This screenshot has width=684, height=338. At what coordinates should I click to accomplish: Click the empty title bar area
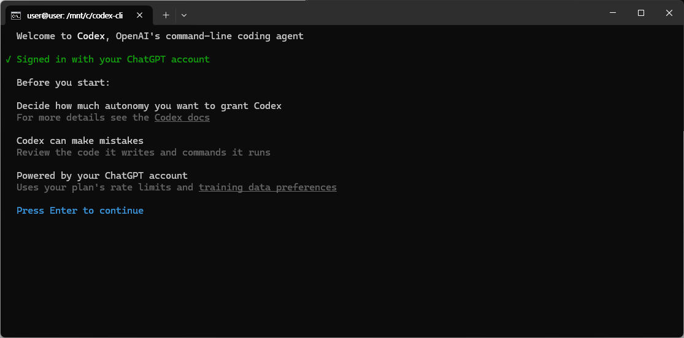point(393,13)
